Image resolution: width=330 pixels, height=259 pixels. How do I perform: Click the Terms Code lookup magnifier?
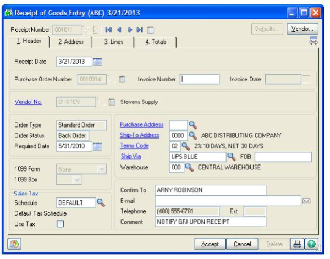[185, 146]
